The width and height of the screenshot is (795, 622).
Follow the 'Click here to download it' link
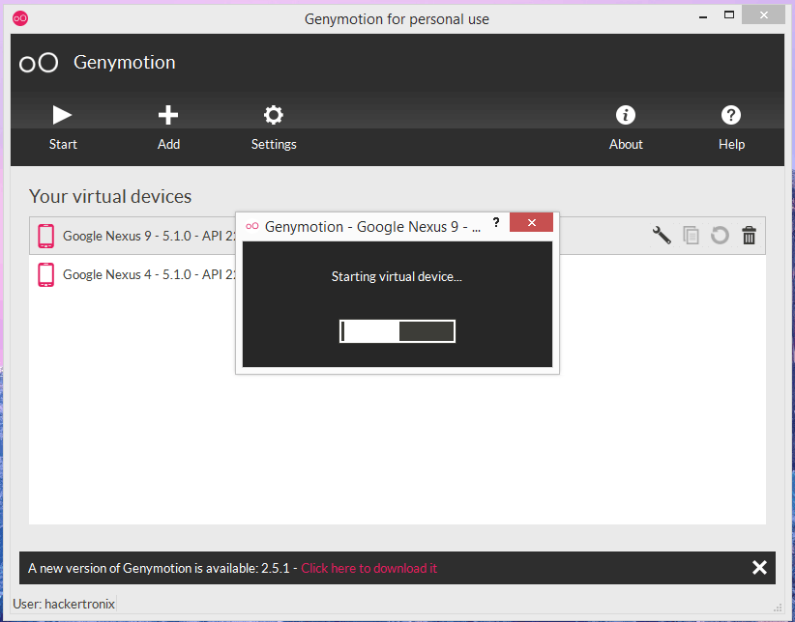pyautogui.click(x=368, y=568)
